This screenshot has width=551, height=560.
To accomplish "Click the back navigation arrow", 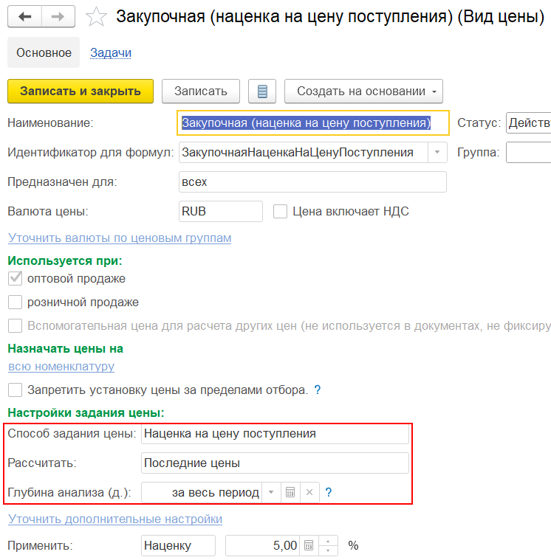I will (24, 16).
